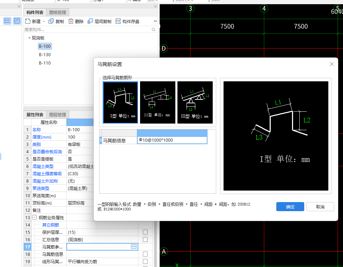Click the 厚度(mm) property name

[42, 137]
